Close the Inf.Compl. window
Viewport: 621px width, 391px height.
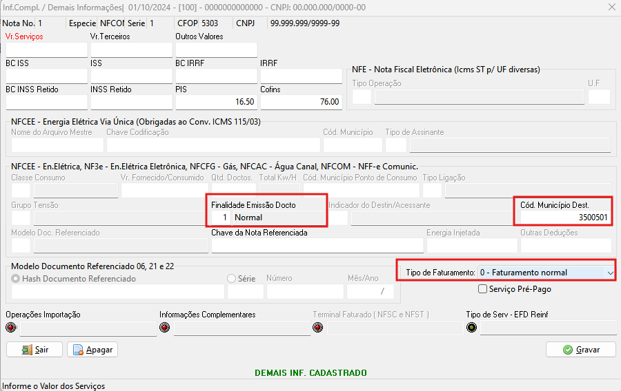pos(611,8)
